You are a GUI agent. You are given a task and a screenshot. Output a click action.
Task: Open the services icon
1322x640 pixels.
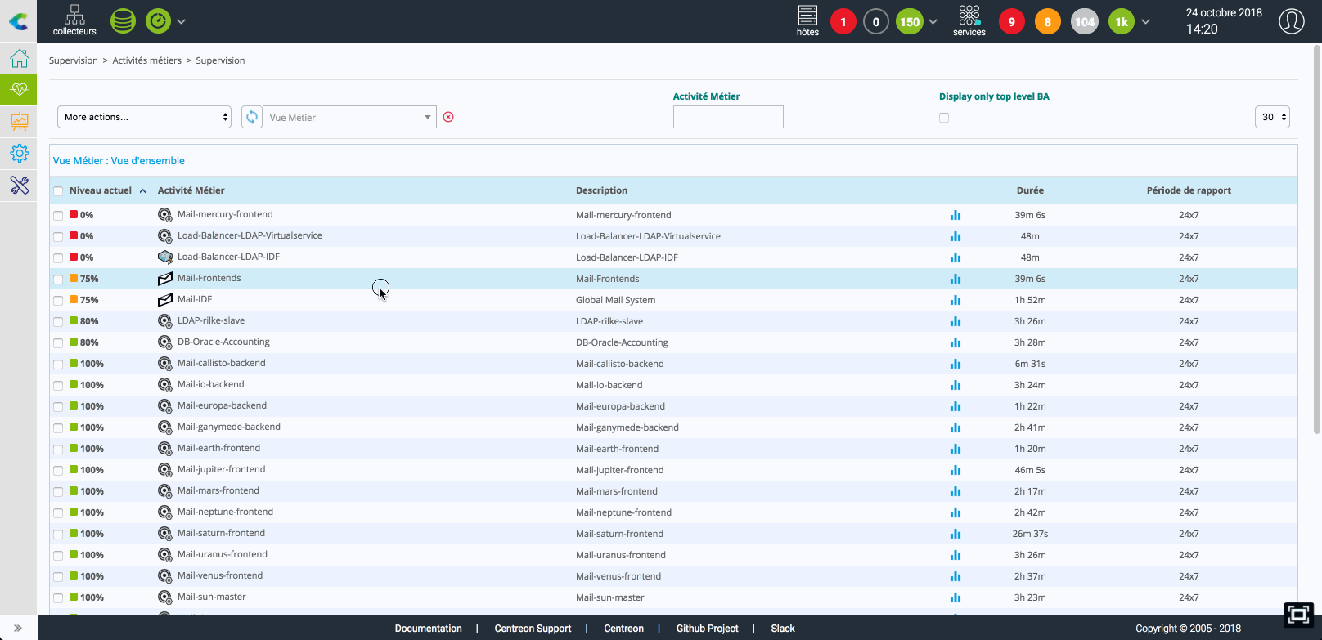tap(969, 20)
